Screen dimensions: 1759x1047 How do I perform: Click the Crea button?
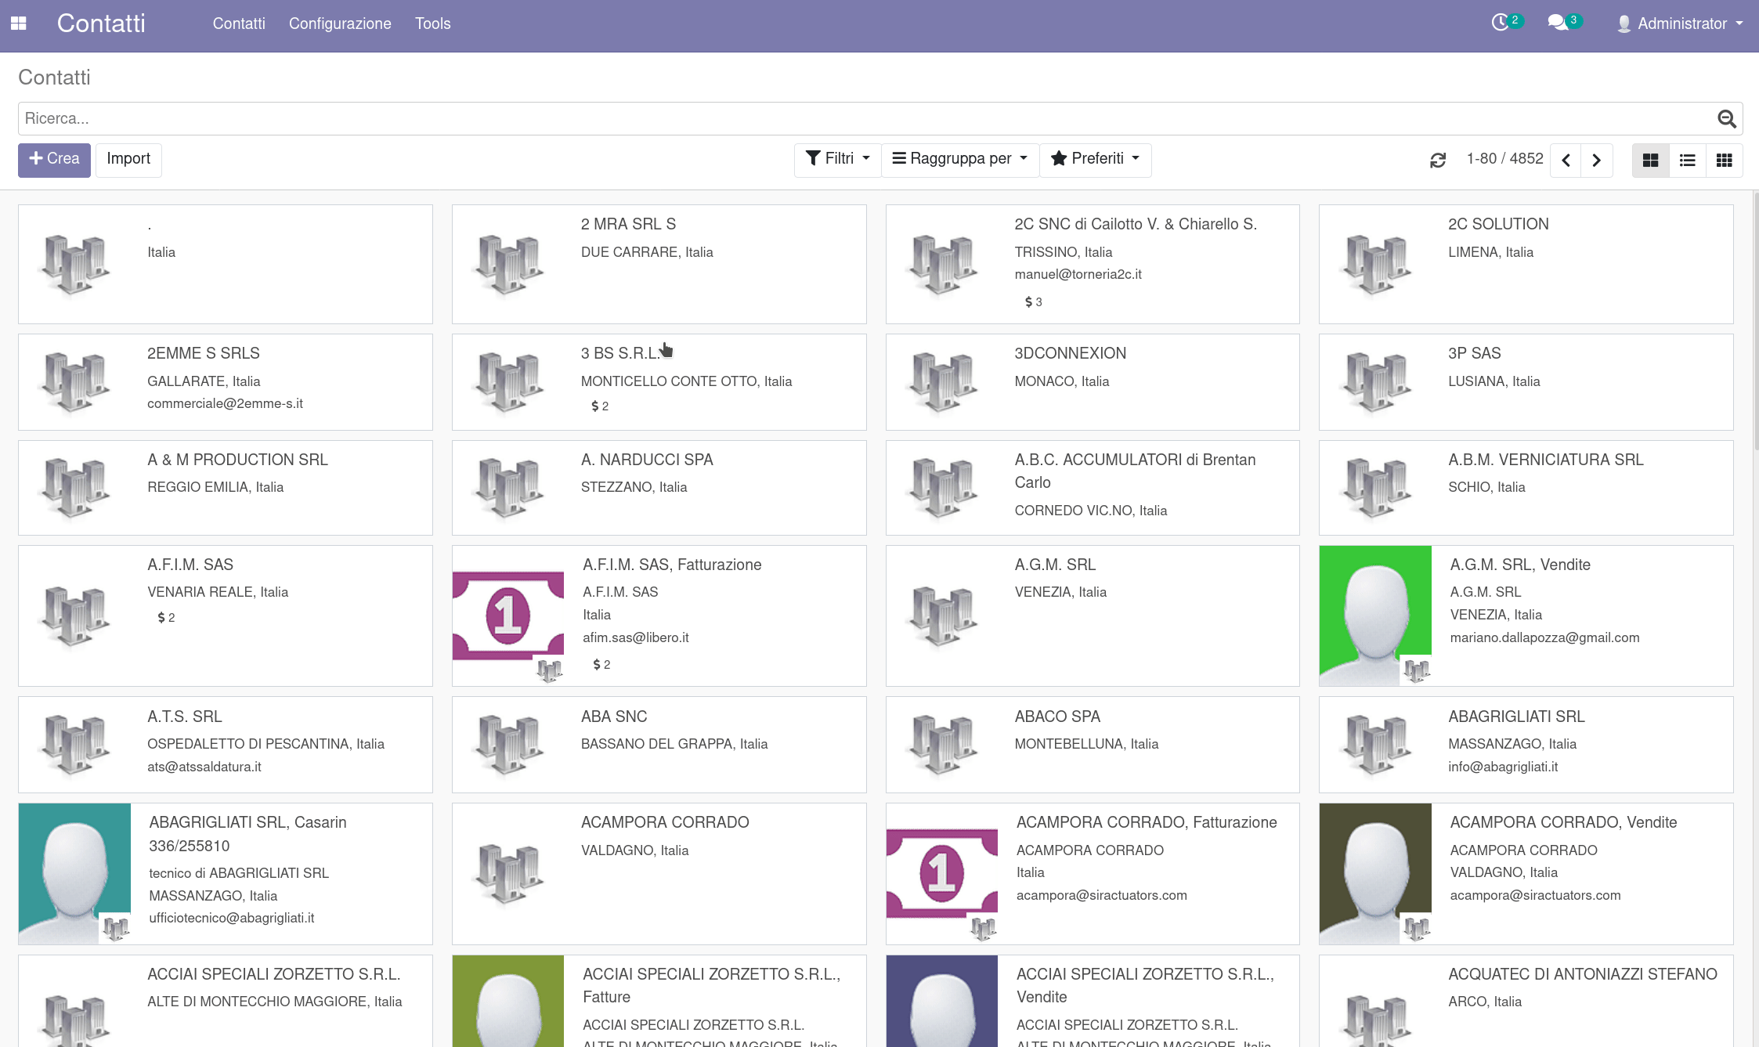pos(54,159)
